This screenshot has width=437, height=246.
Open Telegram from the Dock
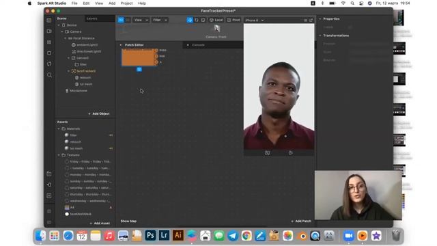[x=233, y=236]
